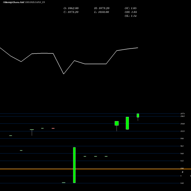Click the 1040 price axis label
The width and height of the screenshot is (191, 191).
pos(183,124)
